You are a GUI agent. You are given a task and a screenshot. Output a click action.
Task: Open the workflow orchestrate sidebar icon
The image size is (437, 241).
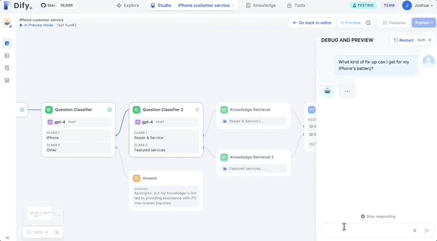[7, 43]
